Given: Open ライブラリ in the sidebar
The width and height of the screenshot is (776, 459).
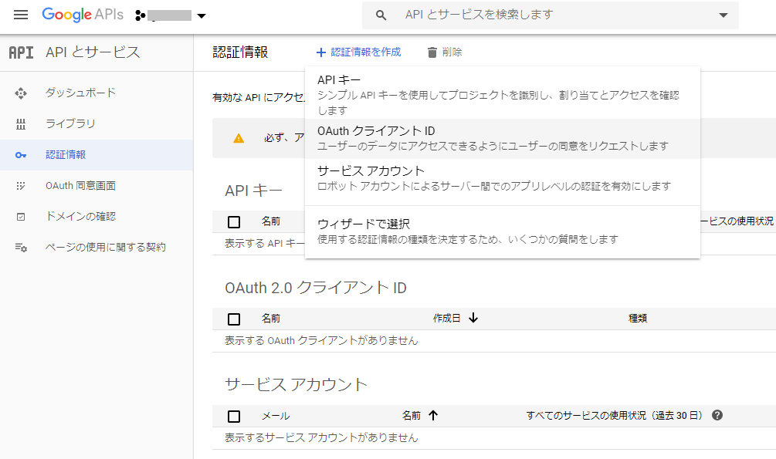Looking at the screenshot, I should 70,123.
